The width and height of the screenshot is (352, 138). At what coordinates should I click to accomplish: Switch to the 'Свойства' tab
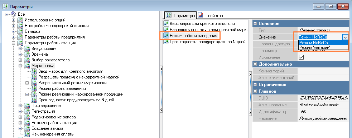[x=211, y=16]
